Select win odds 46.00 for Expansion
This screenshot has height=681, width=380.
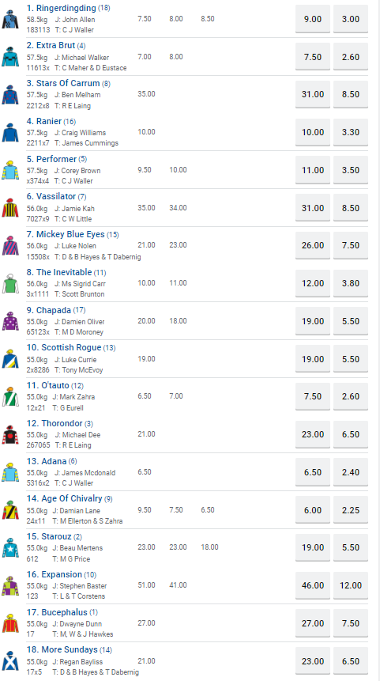(x=313, y=585)
